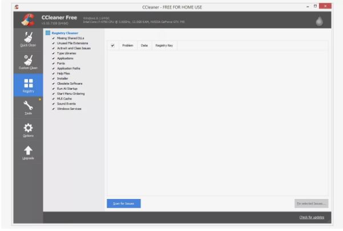
Task: Open the Custom Clean section
Action: 28,62
